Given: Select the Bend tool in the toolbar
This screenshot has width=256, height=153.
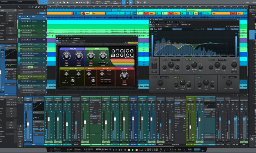Looking at the screenshot, I should [64, 2].
